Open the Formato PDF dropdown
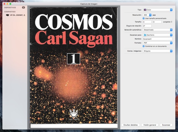The width and height of the screenshot is (178, 132). tap(157, 43)
